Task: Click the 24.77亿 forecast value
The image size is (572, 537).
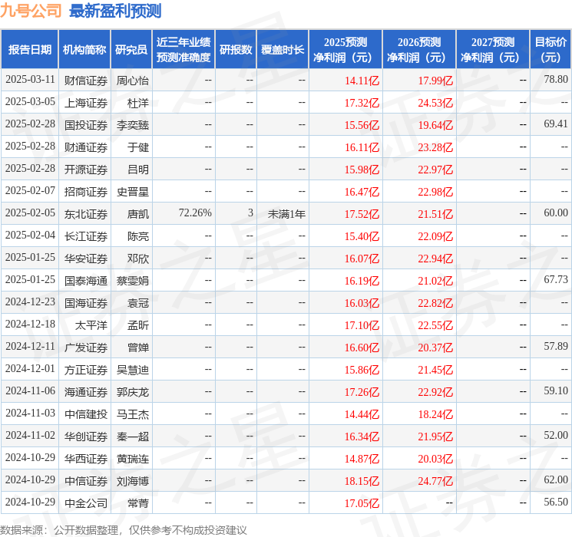Action: pos(435,481)
